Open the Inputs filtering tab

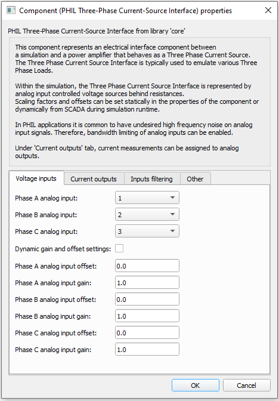[x=152, y=179]
